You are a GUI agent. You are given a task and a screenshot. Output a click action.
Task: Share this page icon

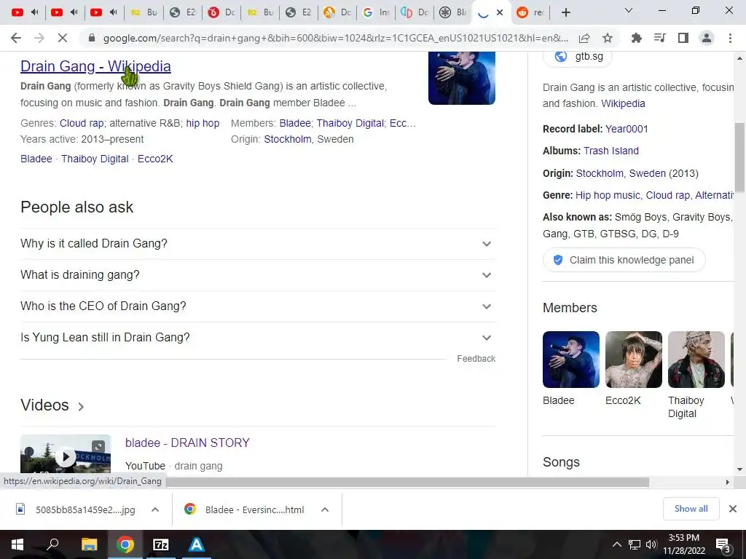584,38
